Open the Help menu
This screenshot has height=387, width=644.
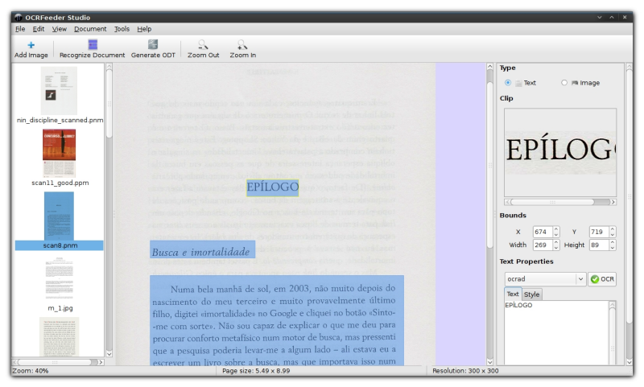(144, 29)
